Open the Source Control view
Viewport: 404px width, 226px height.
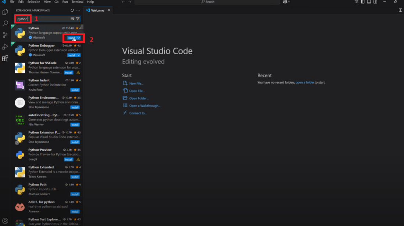pyautogui.click(x=5, y=35)
